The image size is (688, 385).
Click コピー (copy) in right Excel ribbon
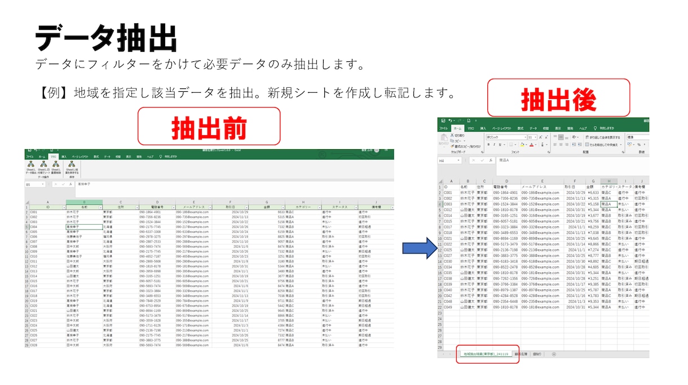click(456, 141)
